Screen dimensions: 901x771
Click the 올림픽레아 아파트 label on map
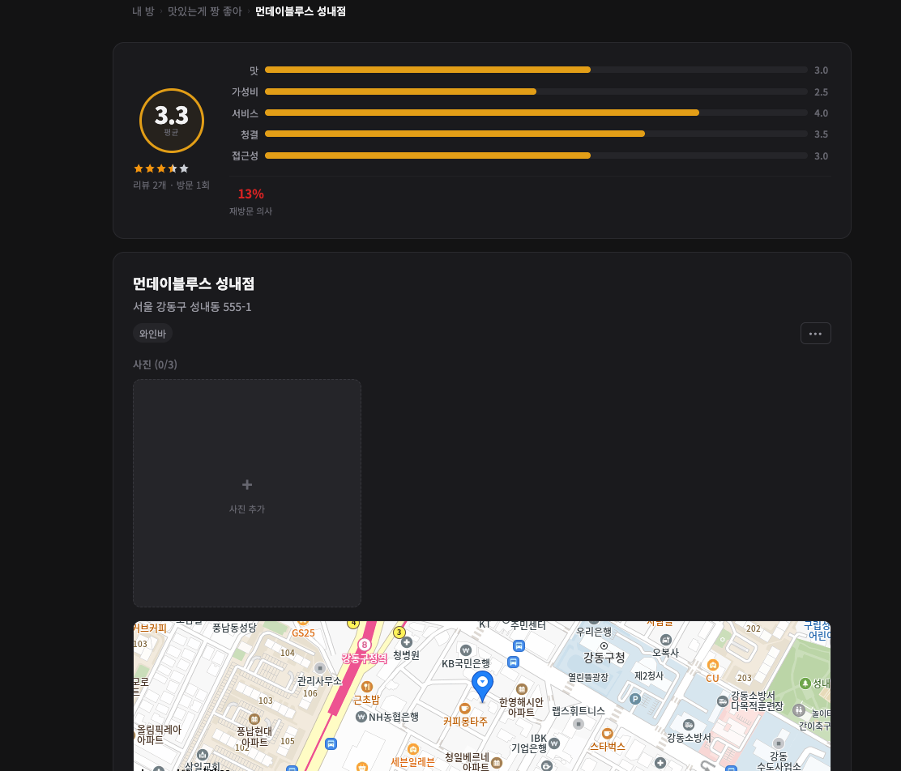point(159,735)
